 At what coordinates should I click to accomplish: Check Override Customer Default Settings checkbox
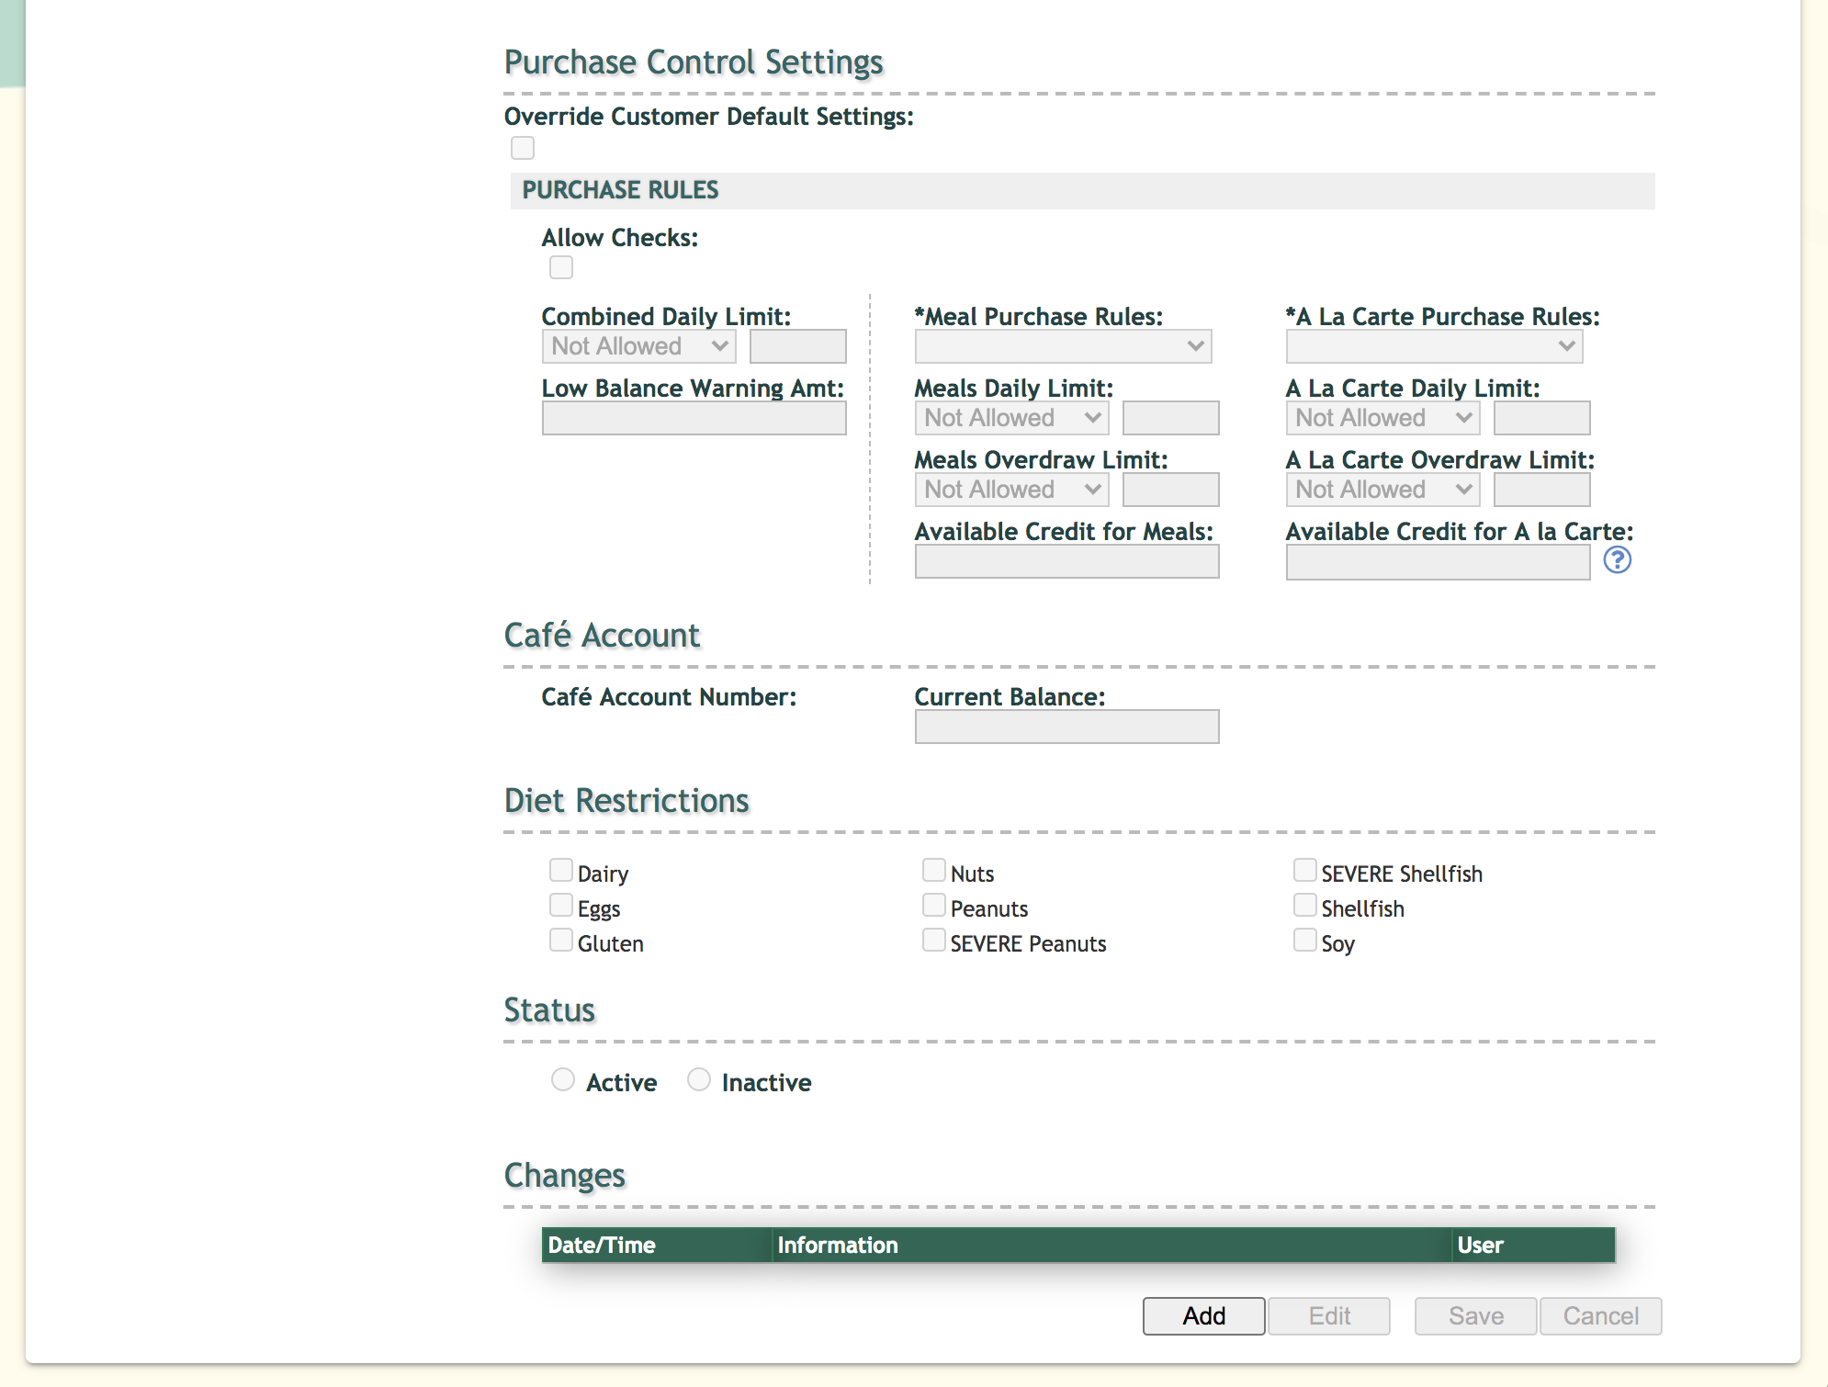pos(523,148)
